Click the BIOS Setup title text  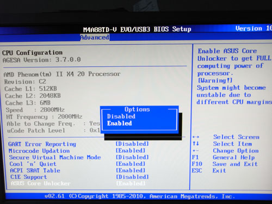(137, 29)
